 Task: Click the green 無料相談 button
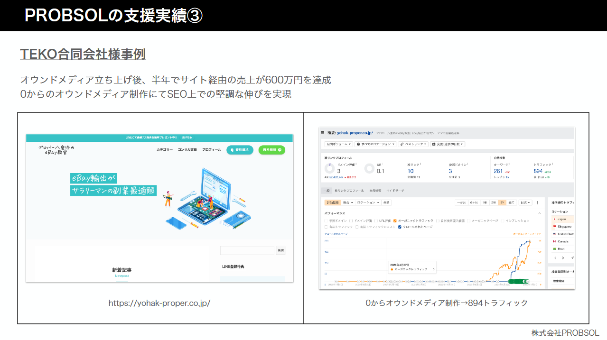272,150
